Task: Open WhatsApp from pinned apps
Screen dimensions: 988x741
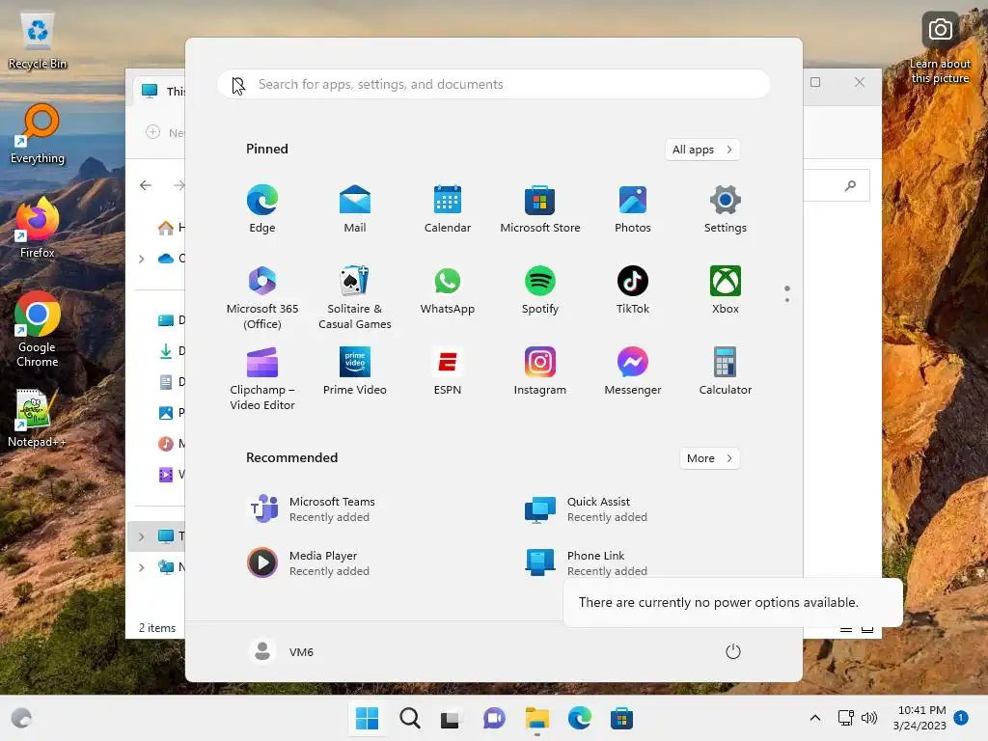Action: coord(448,290)
